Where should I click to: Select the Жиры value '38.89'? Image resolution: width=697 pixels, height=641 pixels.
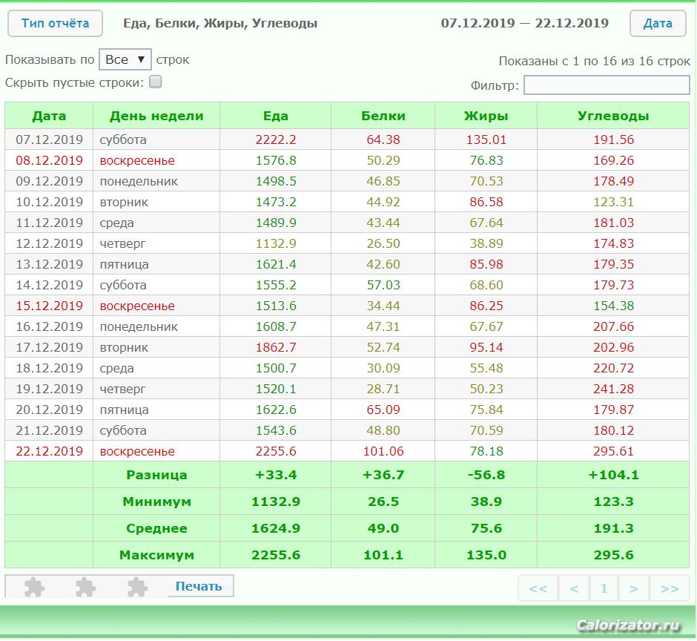tap(486, 243)
